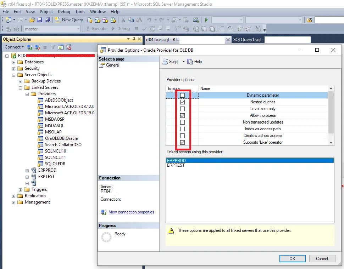Select the MSDASQL provider
This screenshot has height=269, width=344.
(54, 126)
